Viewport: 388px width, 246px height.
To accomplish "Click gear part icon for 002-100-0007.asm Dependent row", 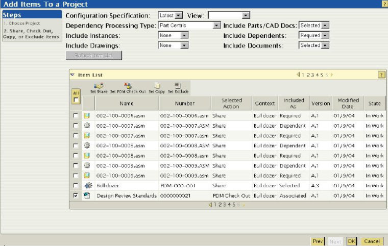I will [x=87, y=126].
